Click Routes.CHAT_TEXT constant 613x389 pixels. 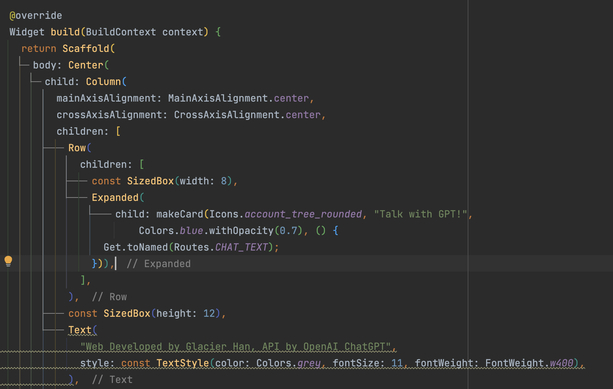pos(221,247)
